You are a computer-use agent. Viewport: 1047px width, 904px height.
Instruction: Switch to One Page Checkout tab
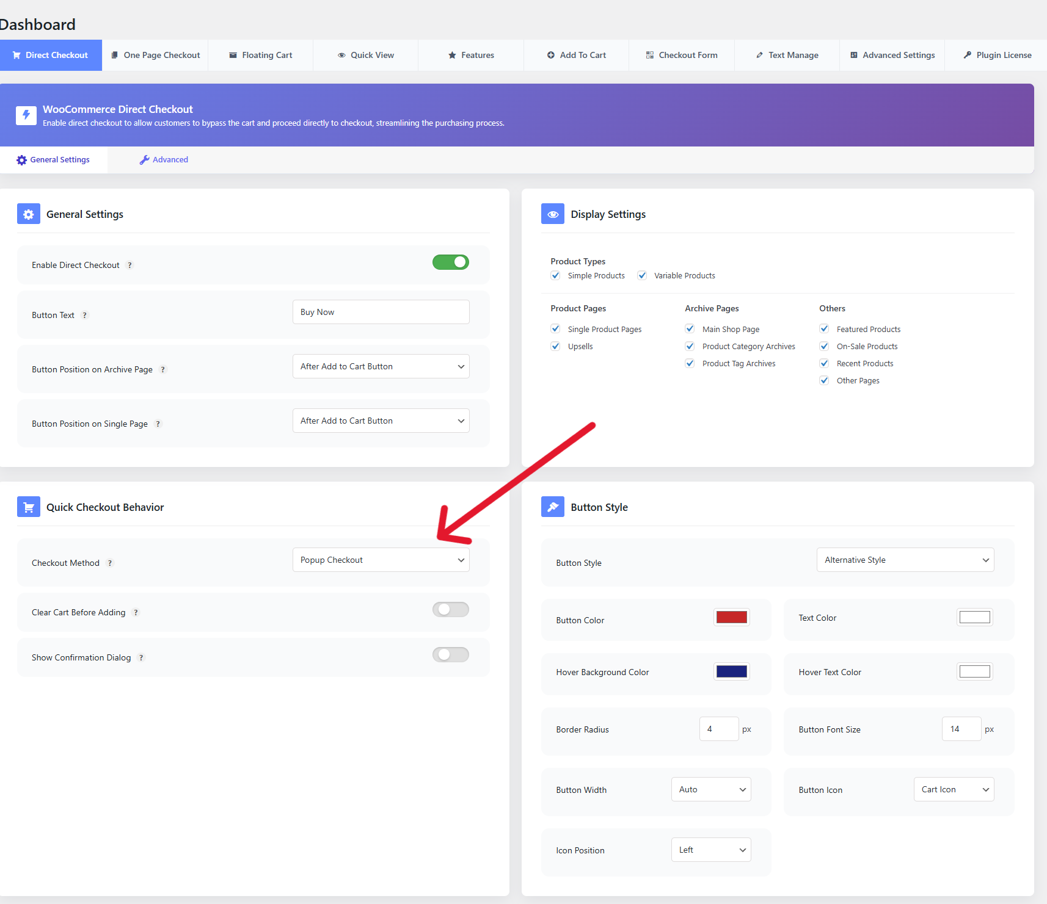tap(155, 55)
